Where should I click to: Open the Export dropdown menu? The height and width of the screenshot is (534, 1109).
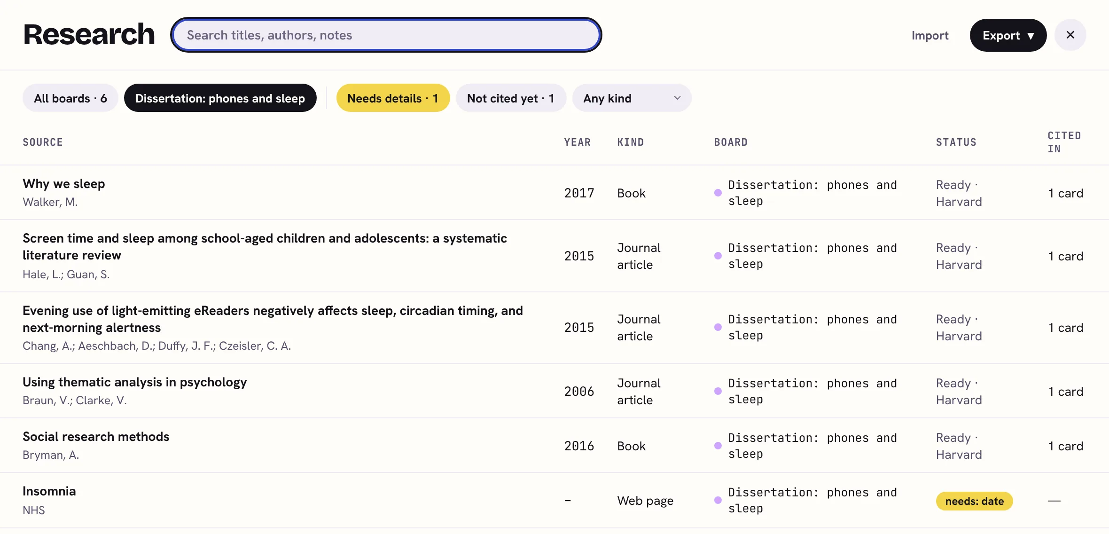click(1008, 35)
